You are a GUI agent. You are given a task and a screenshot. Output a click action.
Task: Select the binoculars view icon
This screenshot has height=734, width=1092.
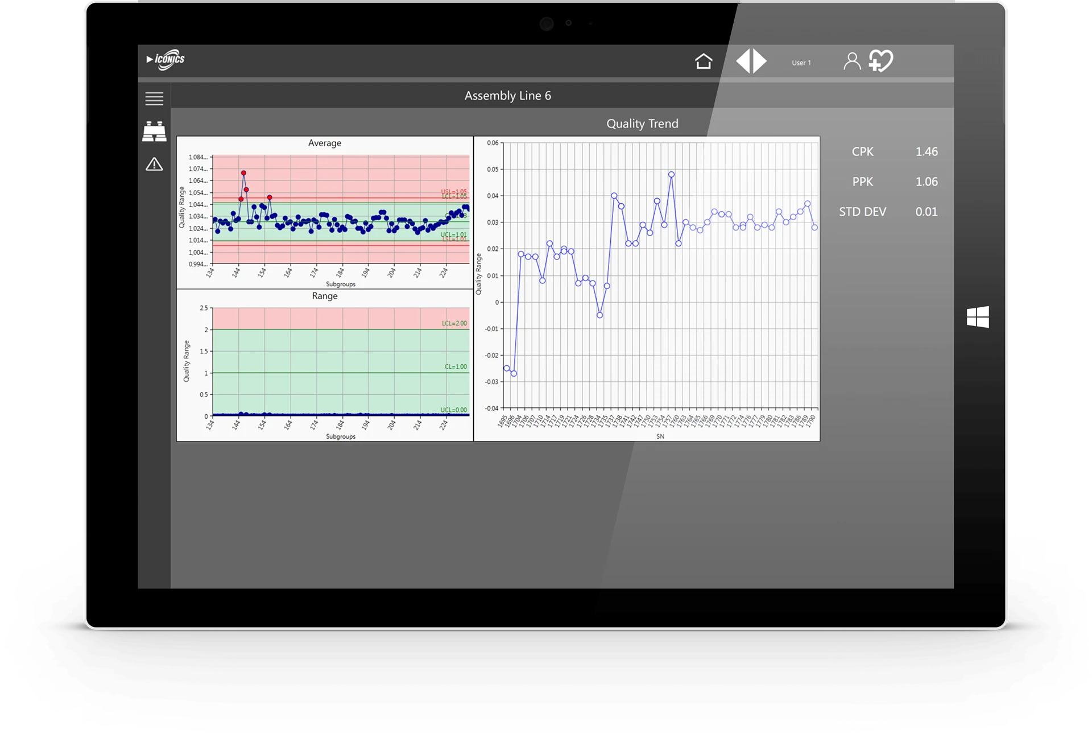[x=154, y=131]
